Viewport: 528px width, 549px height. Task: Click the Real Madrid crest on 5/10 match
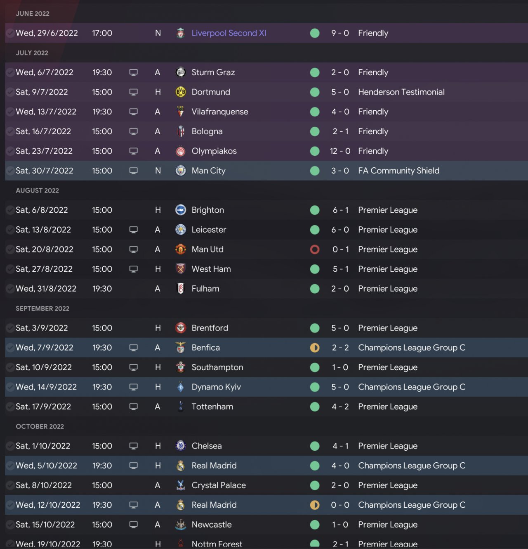coord(180,466)
